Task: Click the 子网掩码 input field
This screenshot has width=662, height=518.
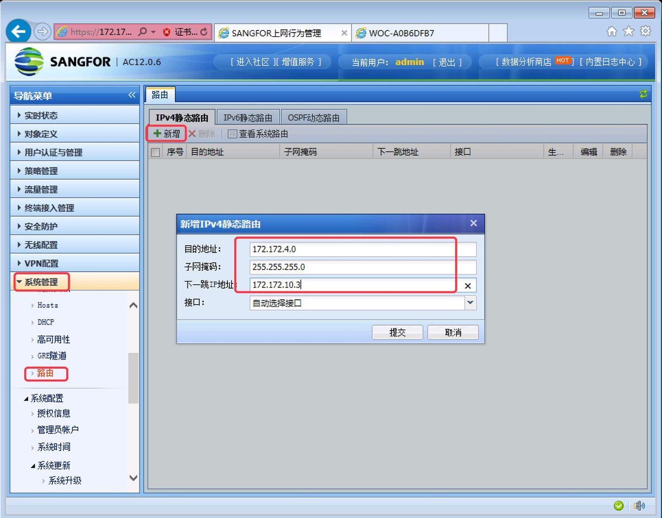Action: point(363,267)
